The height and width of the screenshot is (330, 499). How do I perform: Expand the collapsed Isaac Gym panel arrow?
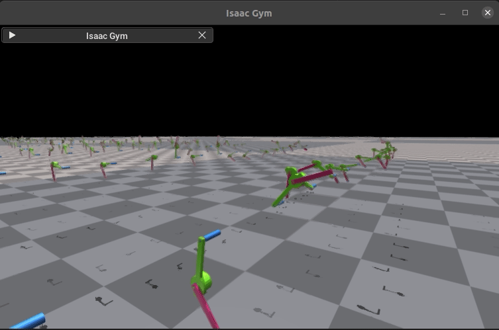pyautogui.click(x=12, y=35)
